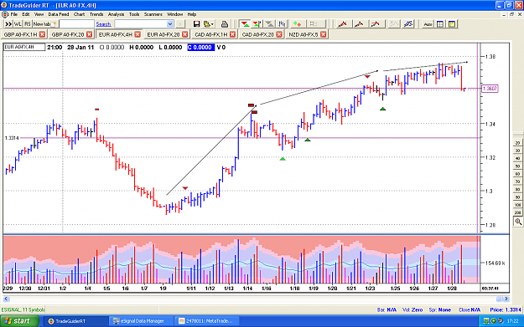
Task: Click the magnifier zoom icon beside chart
Action: click(x=518, y=222)
